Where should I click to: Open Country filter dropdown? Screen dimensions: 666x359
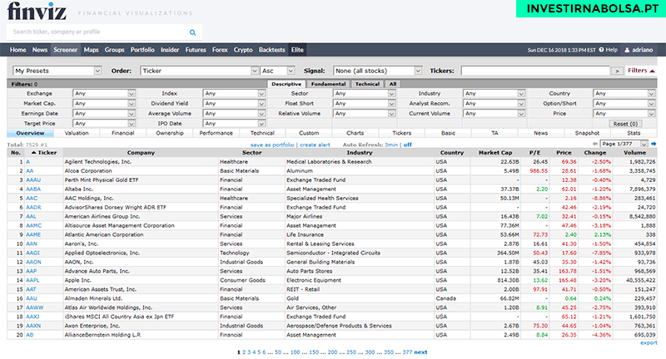click(624, 93)
